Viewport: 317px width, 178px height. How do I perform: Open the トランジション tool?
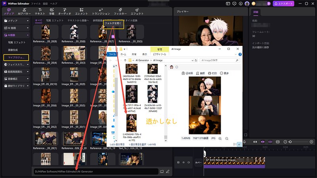pos(101,11)
